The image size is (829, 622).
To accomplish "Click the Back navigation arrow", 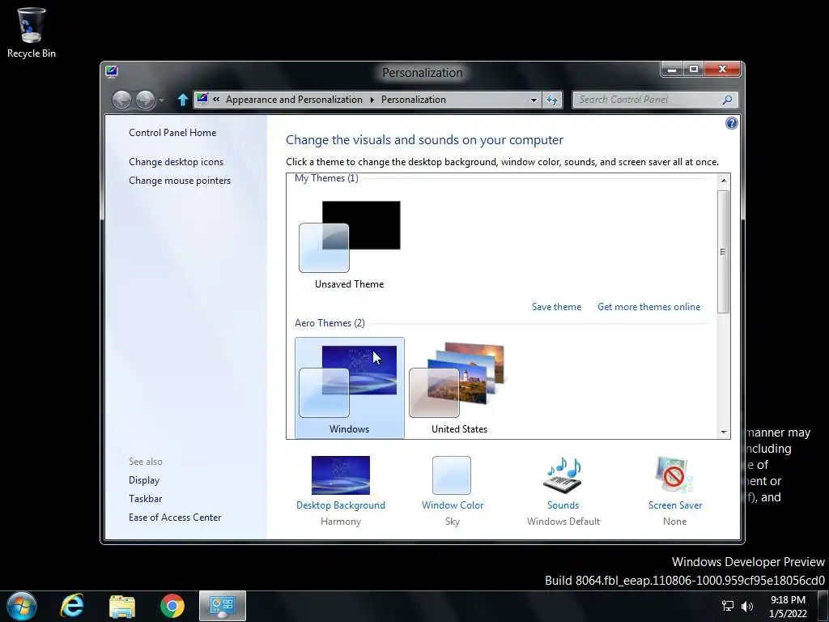I will click(x=121, y=100).
